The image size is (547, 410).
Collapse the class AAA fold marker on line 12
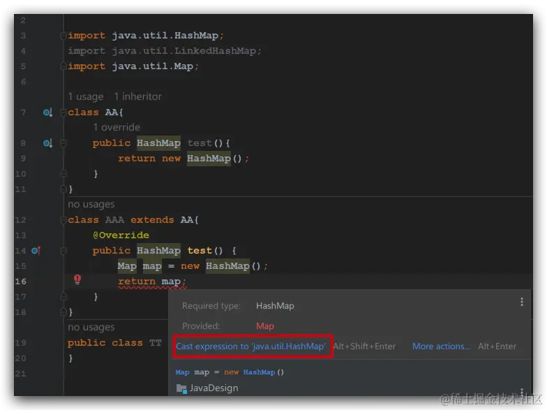(63, 219)
